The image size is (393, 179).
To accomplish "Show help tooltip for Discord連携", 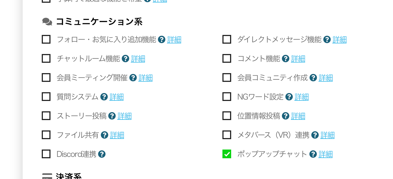I will click(102, 154).
